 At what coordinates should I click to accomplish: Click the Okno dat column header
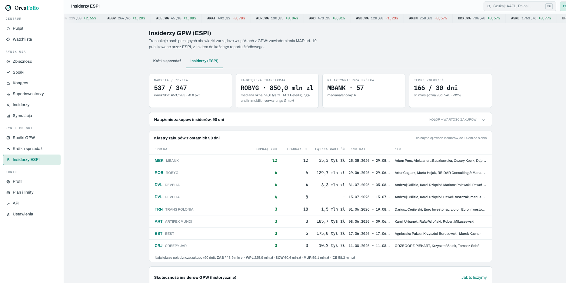(357, 149)
